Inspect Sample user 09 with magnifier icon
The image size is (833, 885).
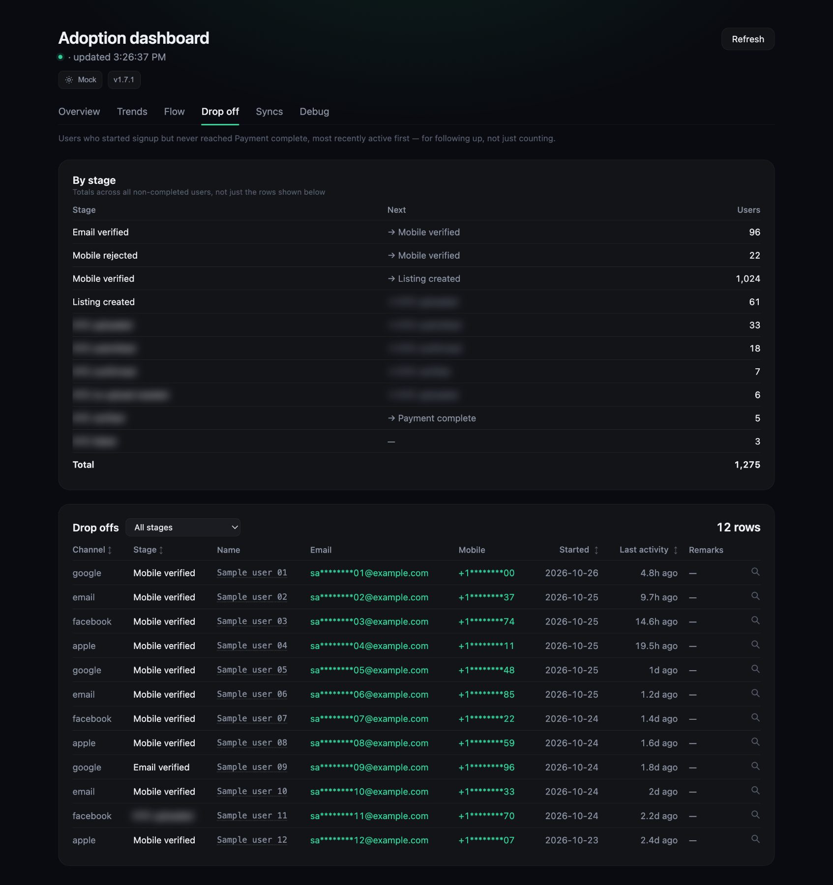pos(755,767)
